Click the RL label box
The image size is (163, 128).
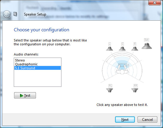tap(110, 86)
